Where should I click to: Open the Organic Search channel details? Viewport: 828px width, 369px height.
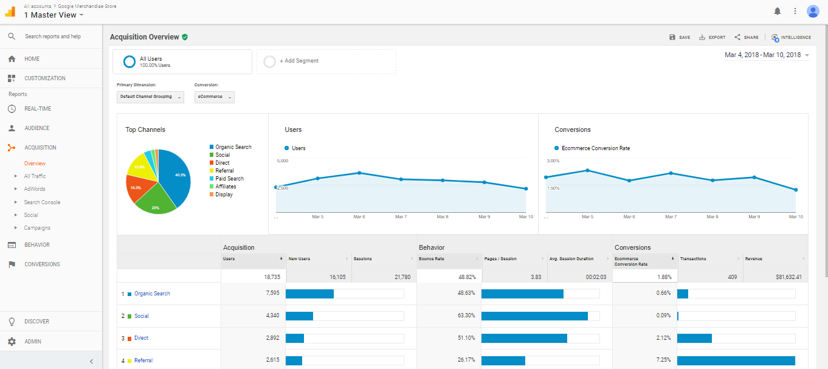(x=152, y=293)
